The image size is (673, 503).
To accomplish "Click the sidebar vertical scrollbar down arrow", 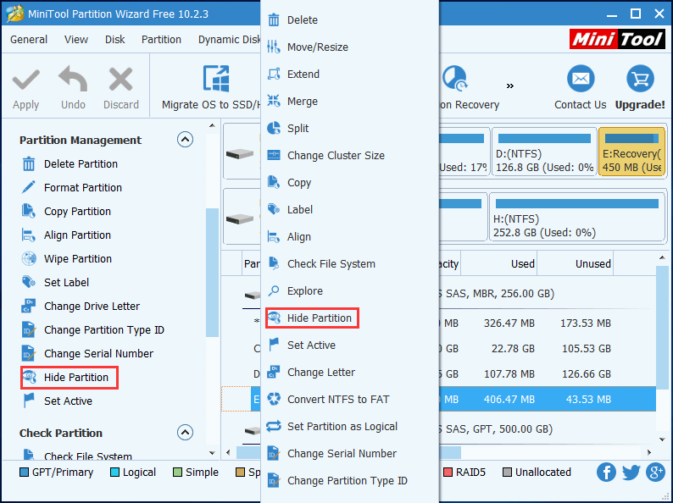I will point(212,453).
